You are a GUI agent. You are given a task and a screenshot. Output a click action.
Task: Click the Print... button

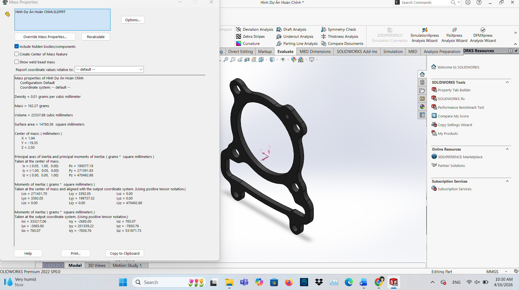coord(76,253)
